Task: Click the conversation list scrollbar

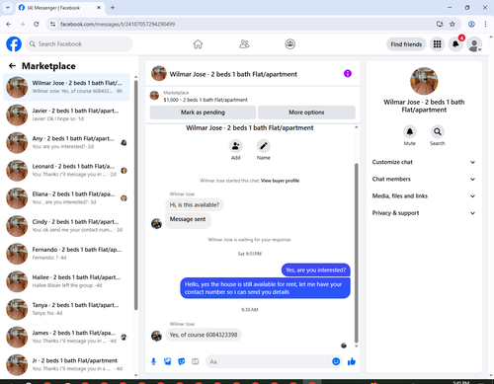Action: pos(135,194)
